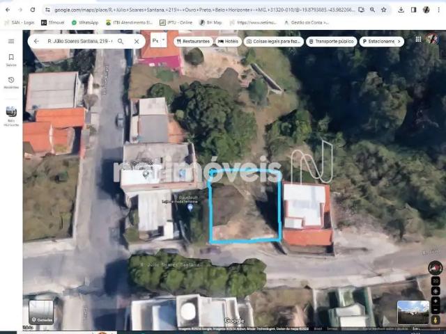Screen dimensions: 446x334
Task: Filter by Restaurantes
Action: click(193, 42)
